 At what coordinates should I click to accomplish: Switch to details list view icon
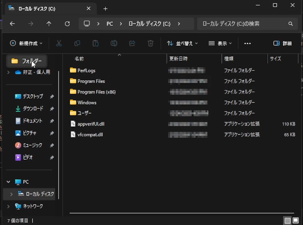click(x=287, y=220)
